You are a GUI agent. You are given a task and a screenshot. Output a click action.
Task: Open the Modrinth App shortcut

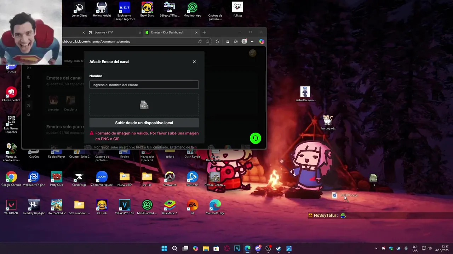pos(193,10)
